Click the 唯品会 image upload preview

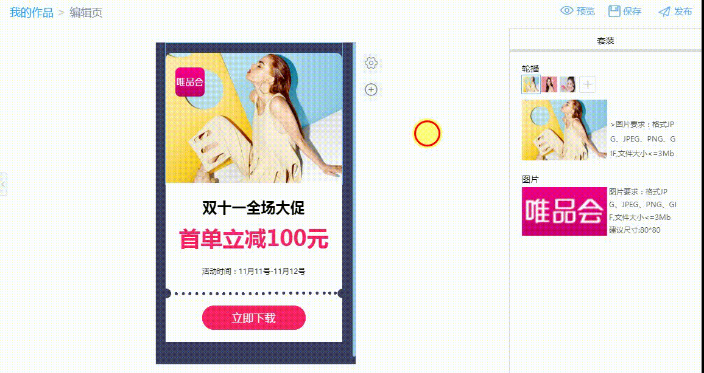click(x=565, y=211)
